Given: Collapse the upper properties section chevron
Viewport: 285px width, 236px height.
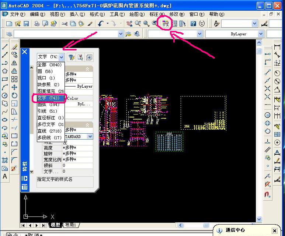Looking at the screenshot, I should (x=87, y=69).
